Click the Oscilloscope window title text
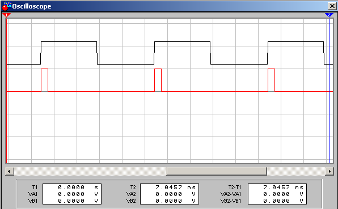338x209 pixels. 32,6
